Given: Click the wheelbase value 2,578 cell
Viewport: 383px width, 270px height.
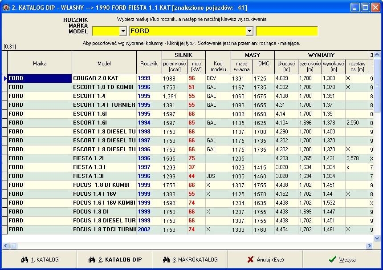Looking at the screenshot, I should (x=357, y=158).
